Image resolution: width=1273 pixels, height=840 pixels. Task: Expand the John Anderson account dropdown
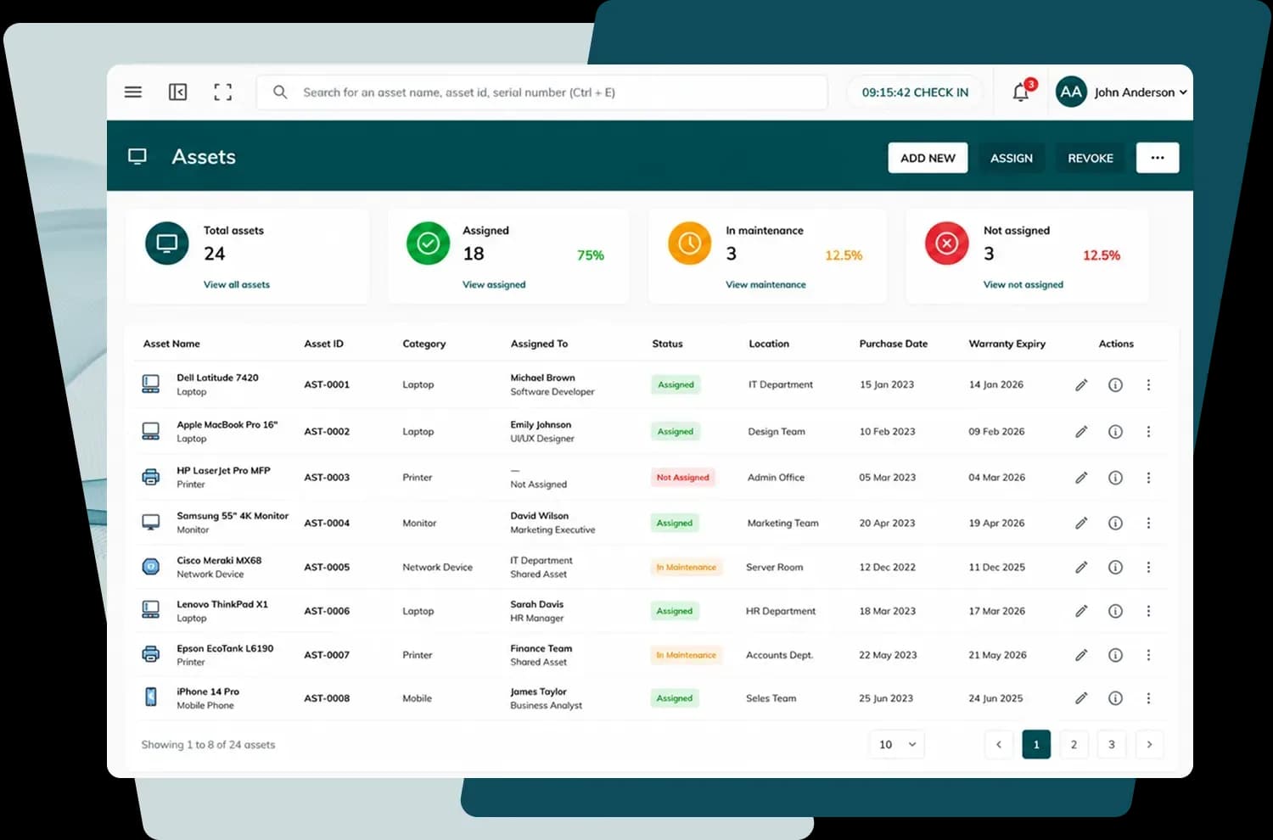(x=1121, y=92)
